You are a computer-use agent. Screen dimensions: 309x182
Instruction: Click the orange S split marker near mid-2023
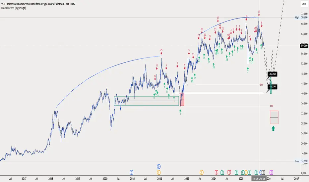click(x=201, y=172)
